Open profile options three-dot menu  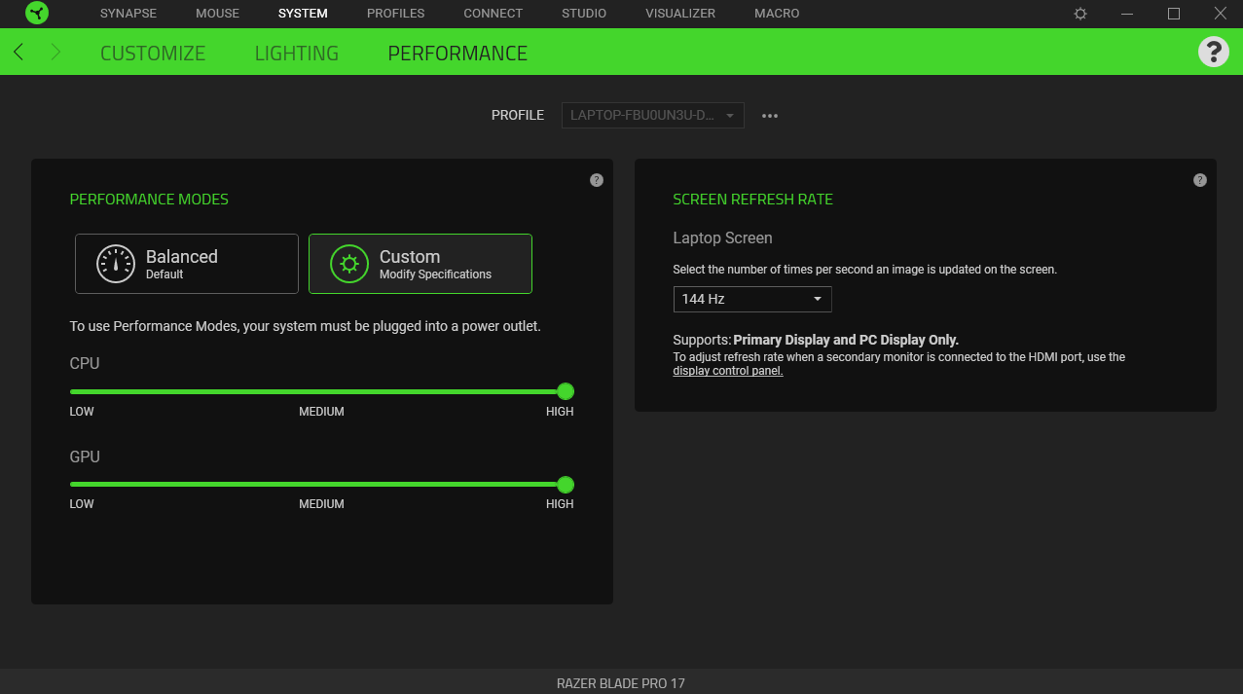(x=770, y=116)
